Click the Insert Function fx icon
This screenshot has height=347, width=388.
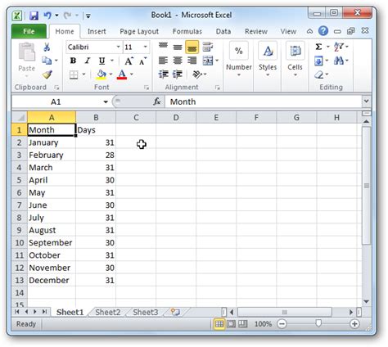click(157, 101)
